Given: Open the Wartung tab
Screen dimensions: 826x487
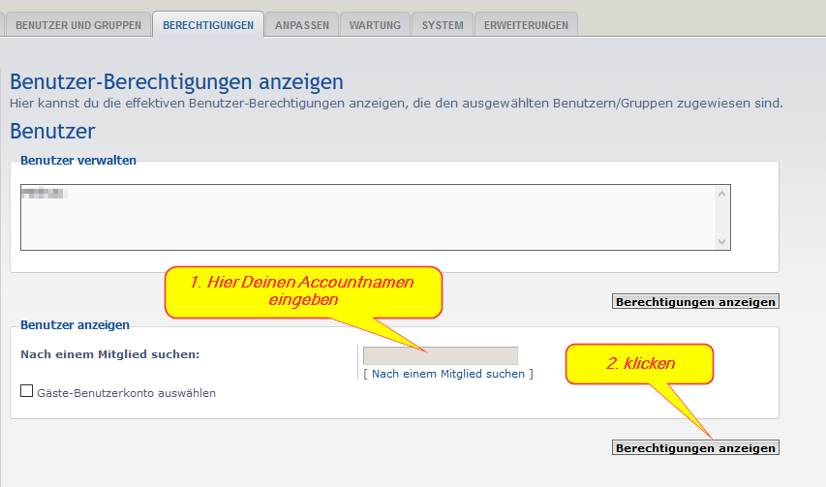Looking at the screenshot, I should coord(375,25).
